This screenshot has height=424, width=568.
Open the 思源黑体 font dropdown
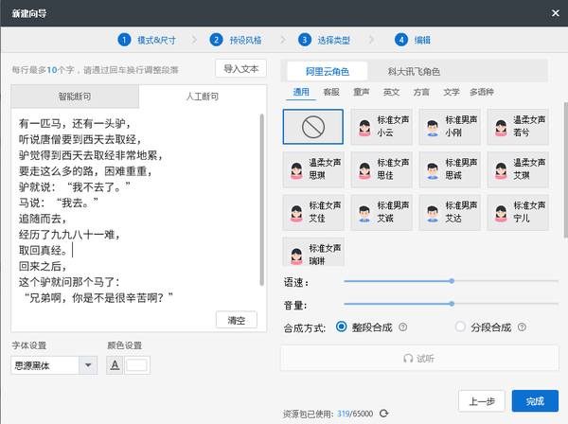[x=88, y=365]
